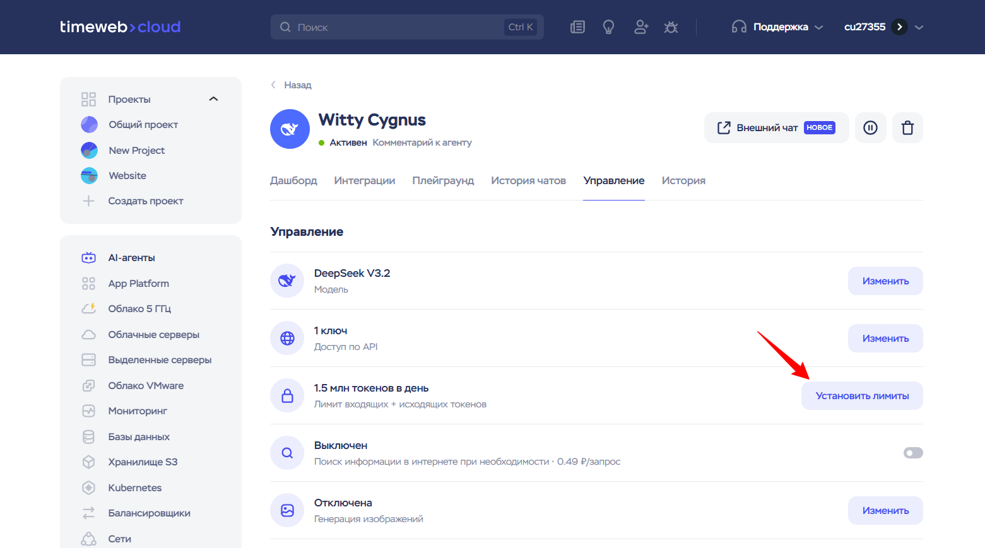Click the Комментарий к агенту link

(x=422, y=143)
